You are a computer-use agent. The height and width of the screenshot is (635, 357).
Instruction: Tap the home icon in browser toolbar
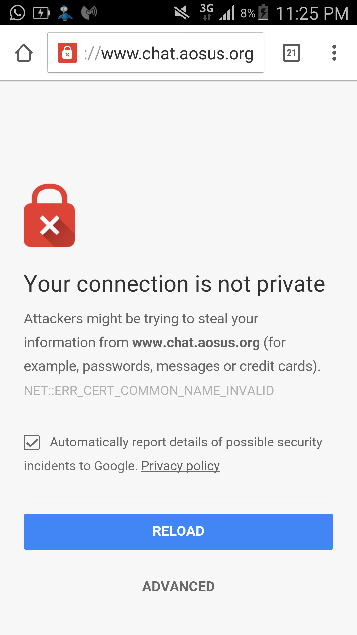pyautogui.click(x=24, y=53)
